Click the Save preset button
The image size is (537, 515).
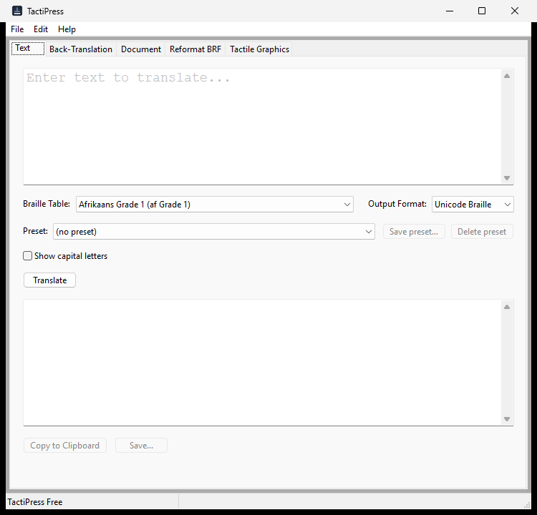pyautogui.click(x=414, y=232)
